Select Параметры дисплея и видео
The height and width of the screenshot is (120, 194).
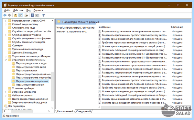coord(32,63)
